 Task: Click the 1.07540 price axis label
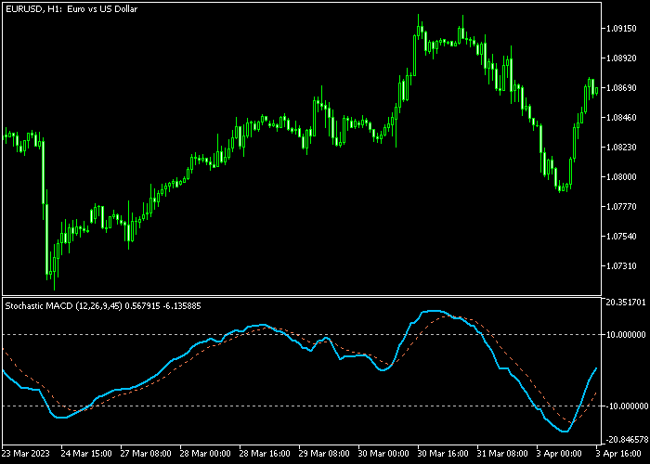point(621,236)
